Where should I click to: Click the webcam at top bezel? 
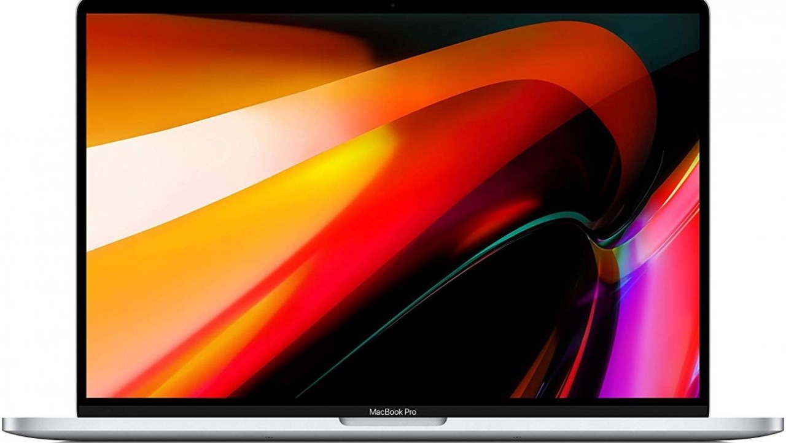coord(392,6)
